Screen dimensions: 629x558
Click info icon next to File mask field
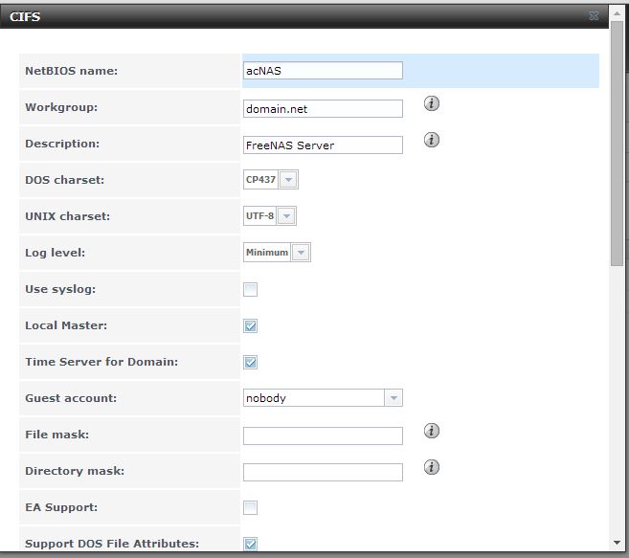432,431
